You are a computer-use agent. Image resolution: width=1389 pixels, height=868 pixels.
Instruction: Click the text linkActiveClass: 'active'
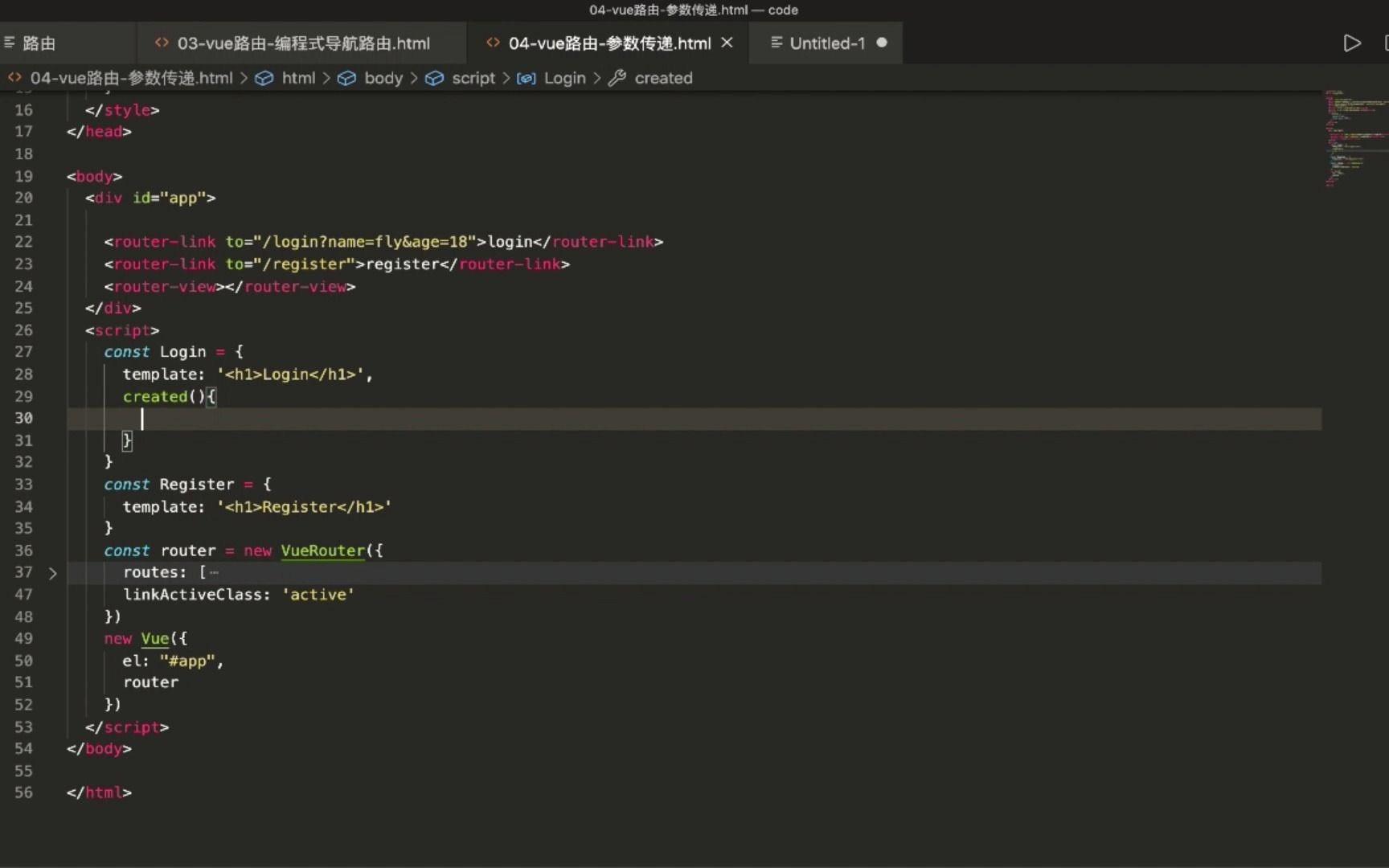238,595
